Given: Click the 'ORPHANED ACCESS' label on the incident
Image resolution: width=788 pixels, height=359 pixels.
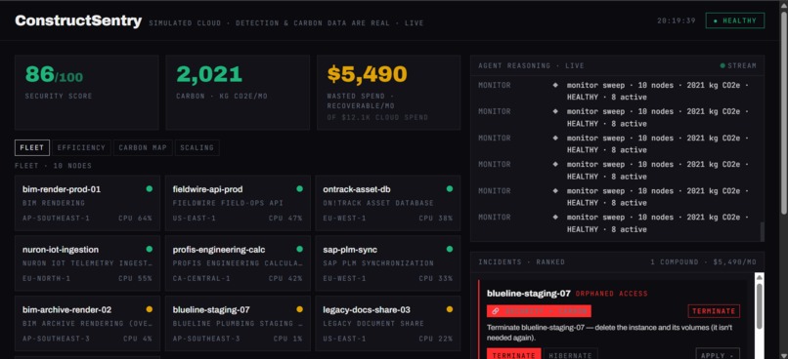Looking at the screenshot, I should 612,294.
